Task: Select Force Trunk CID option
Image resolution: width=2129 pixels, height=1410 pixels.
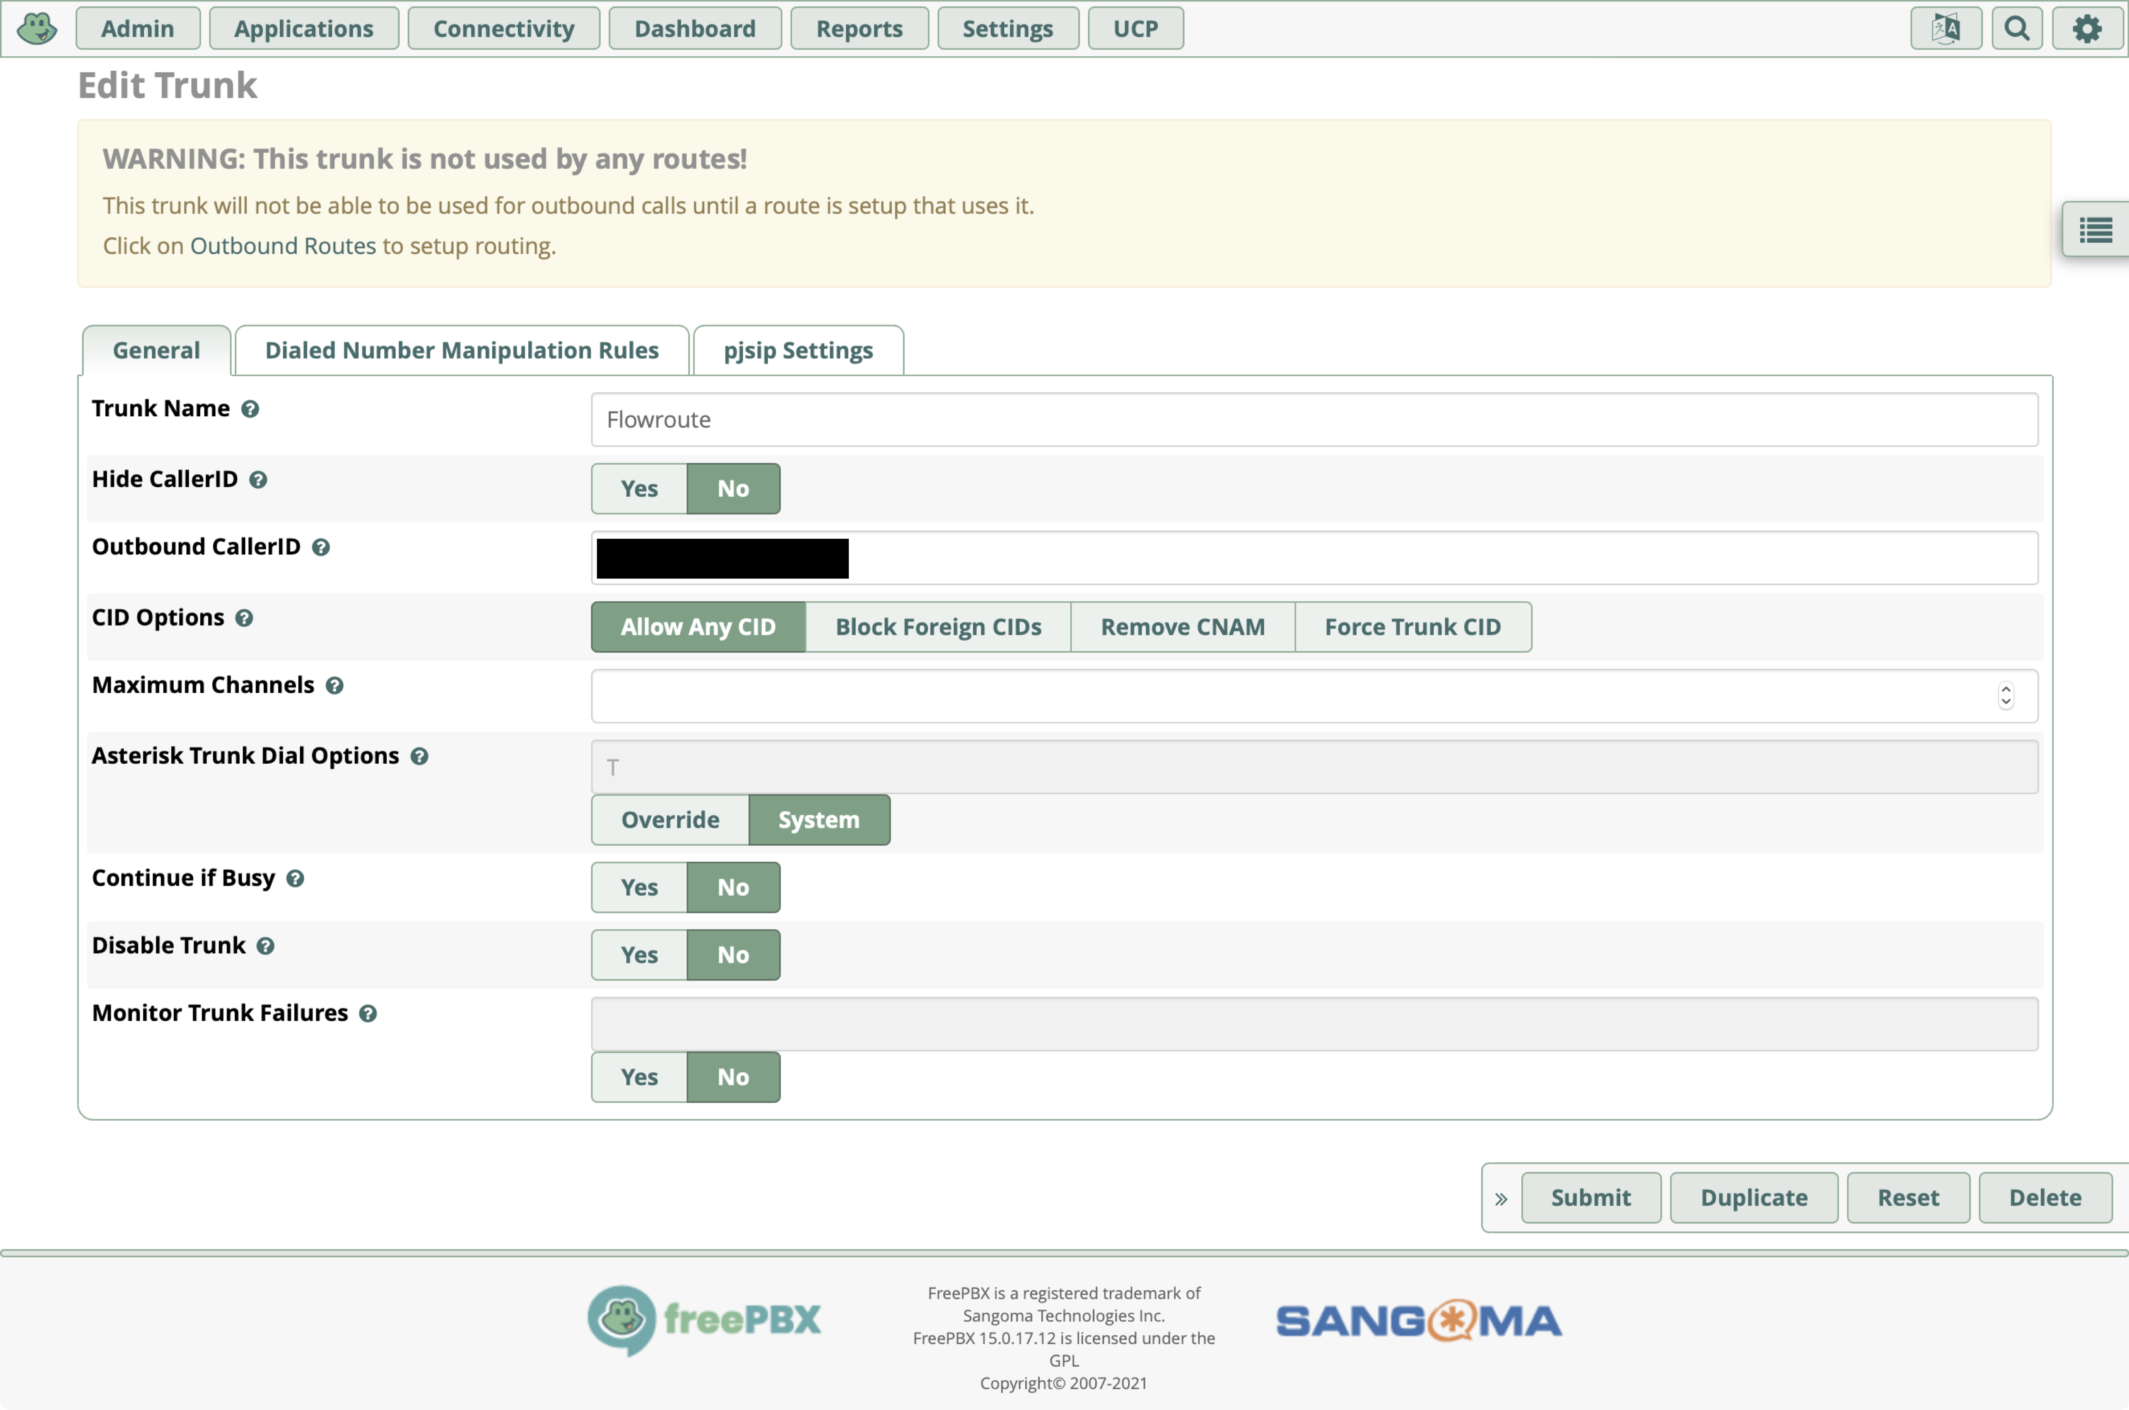Action: tap(1413, 627)
